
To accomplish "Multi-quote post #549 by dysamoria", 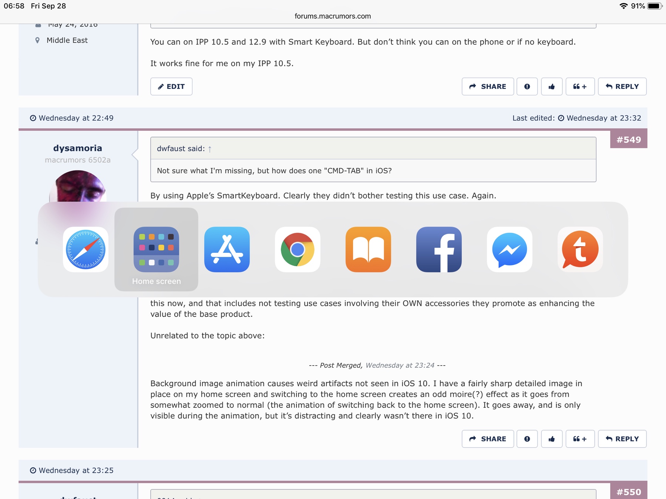I will 580,439.
